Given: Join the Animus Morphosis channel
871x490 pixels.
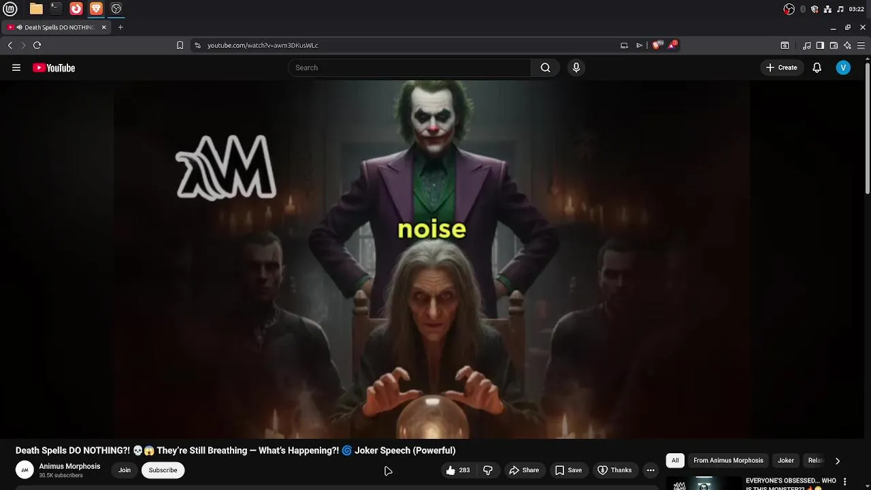Looking at the screenshot, I should [125, 470].
